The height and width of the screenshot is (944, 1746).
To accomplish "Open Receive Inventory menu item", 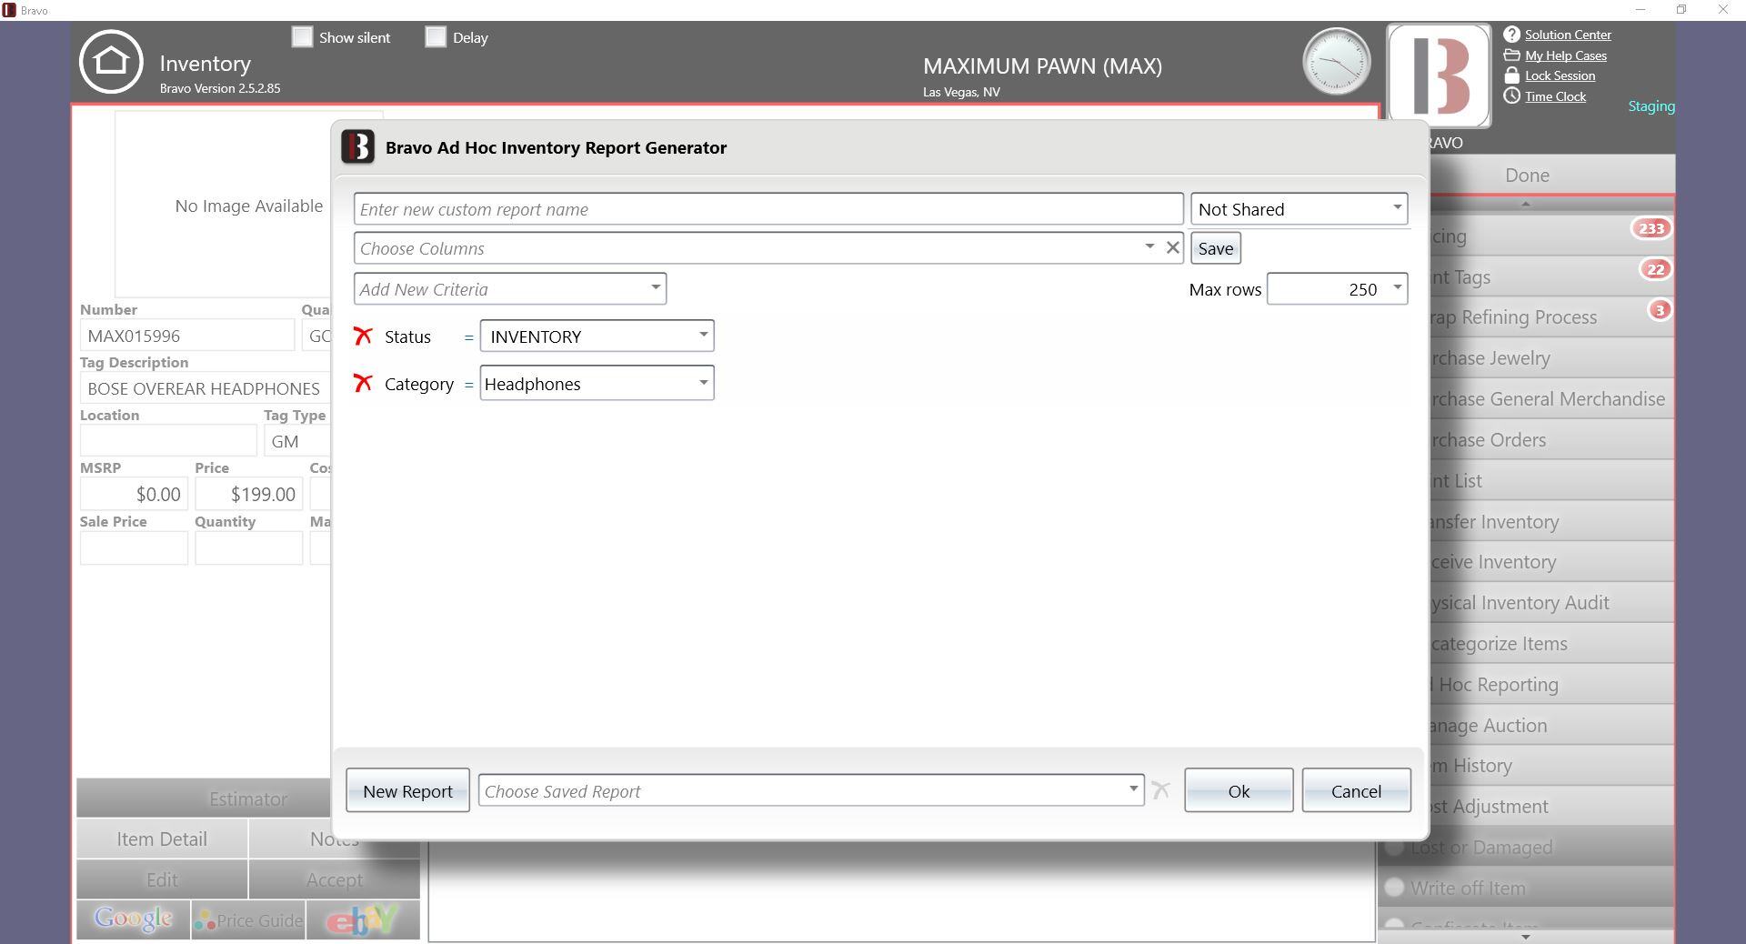I will coord(1550,562).
